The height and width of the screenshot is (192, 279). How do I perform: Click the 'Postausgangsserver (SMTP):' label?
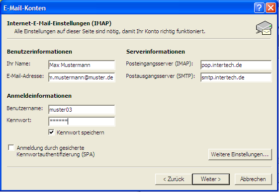pyautogui.click(x=161, y=76)
